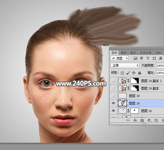Open the new adjustment layer menu

pyautogui.click(x=149, y=120)
